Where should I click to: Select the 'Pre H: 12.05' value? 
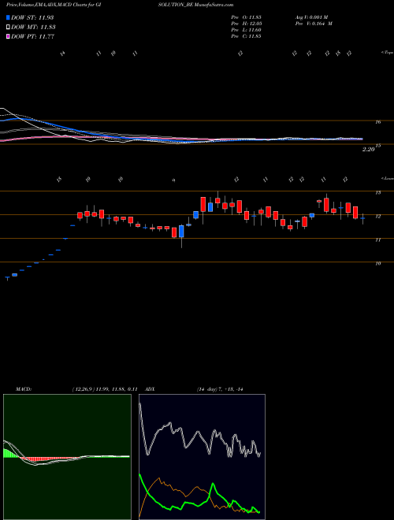[x=246, y=24]
